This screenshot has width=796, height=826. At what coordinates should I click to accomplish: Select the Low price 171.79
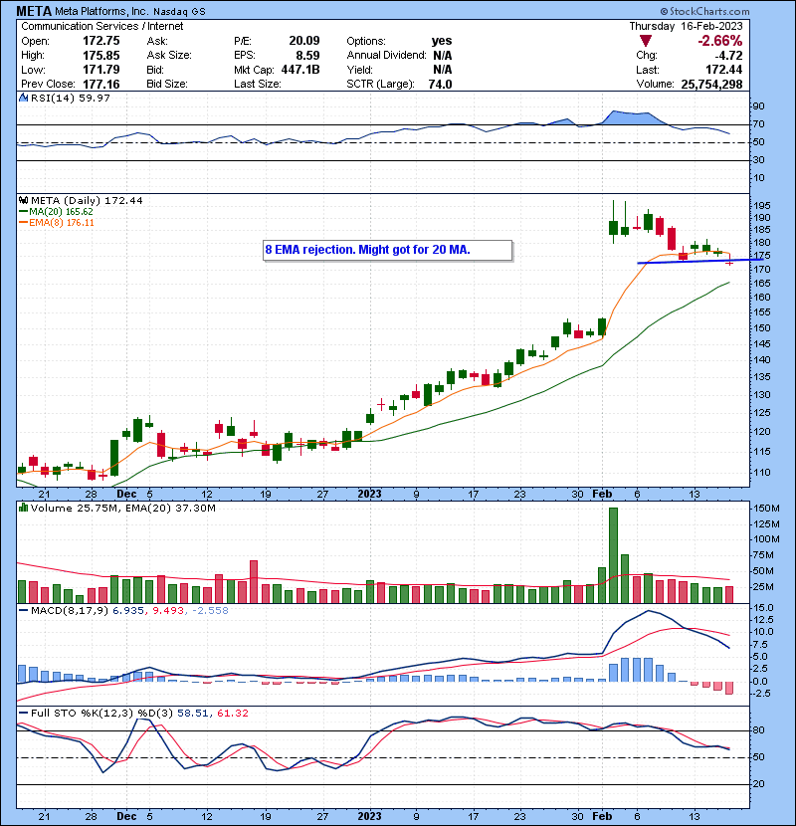pos(101,70)
